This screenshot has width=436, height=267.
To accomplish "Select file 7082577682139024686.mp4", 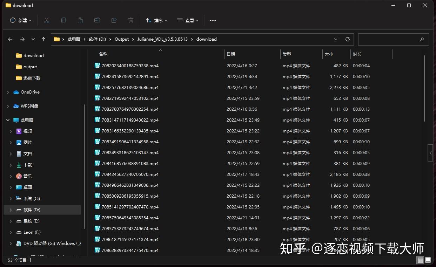I will [x=130, y=88].
